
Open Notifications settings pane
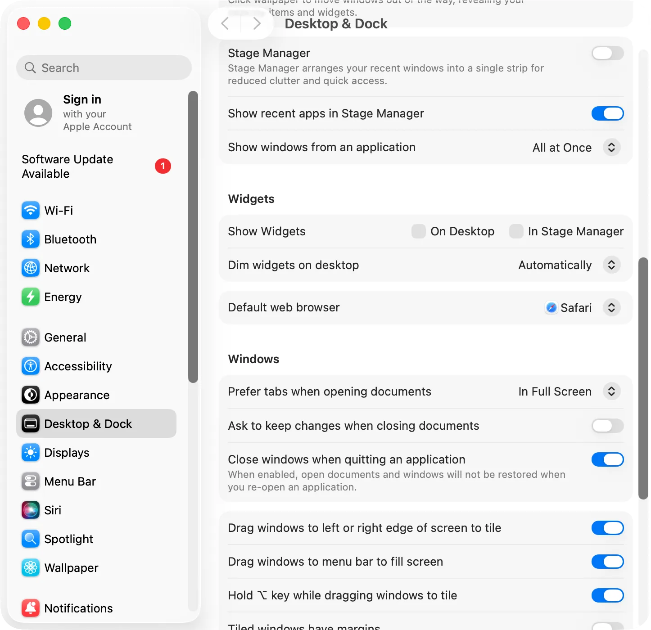tap(96, 608)
